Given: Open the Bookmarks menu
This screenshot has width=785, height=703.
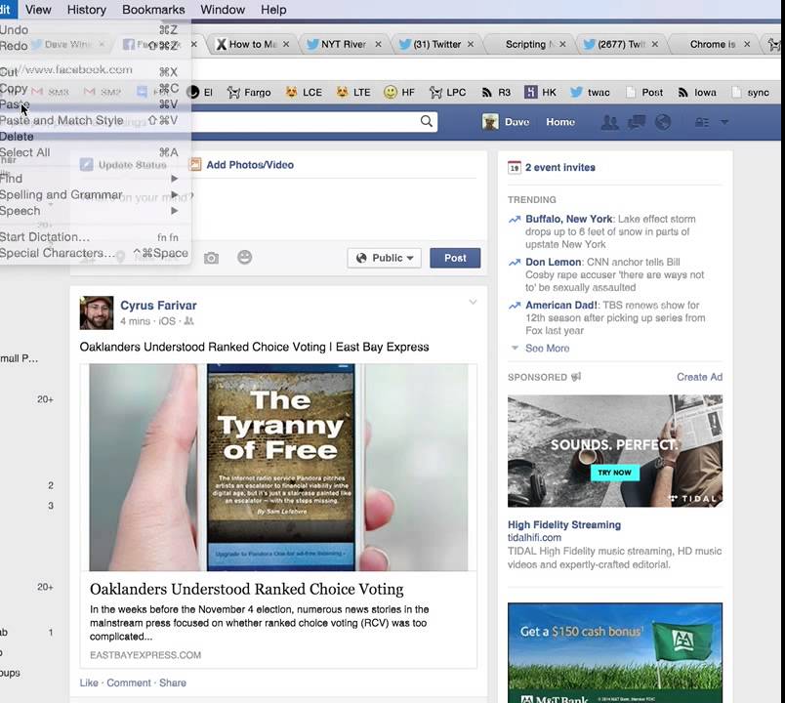Looking at the screenshot, I should point(153,10).
